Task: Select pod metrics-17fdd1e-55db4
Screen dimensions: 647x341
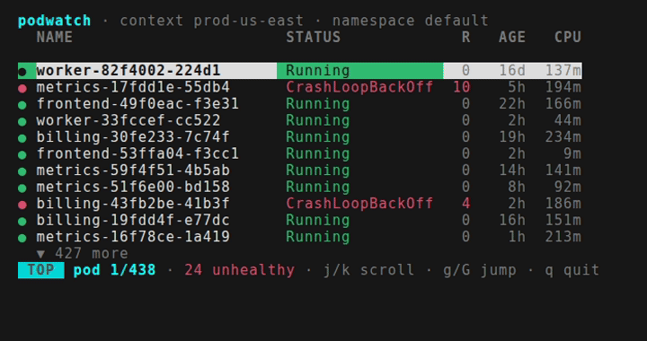Action: click(300, 87)
